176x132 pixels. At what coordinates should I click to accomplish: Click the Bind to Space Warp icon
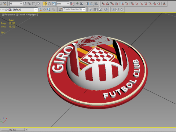(x=4, y=4)
